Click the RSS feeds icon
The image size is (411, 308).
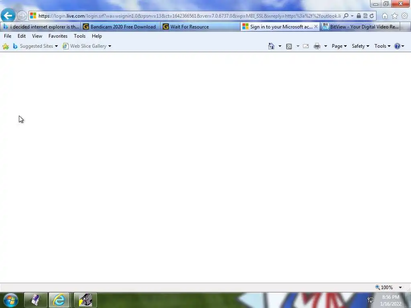click(289, 47)
